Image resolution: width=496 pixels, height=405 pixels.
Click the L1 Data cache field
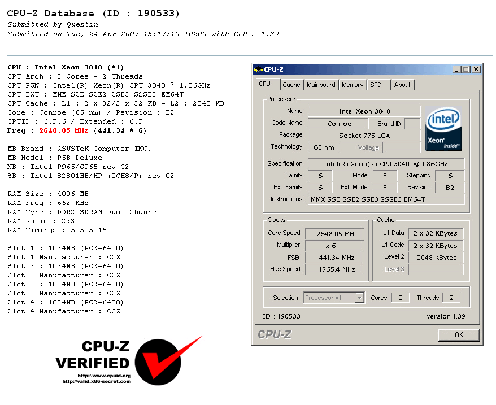pyautogui.click(x=436, y=233)
